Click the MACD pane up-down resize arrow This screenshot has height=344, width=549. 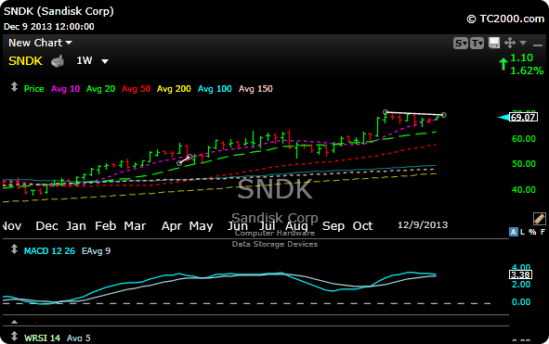tap(14, 249)
